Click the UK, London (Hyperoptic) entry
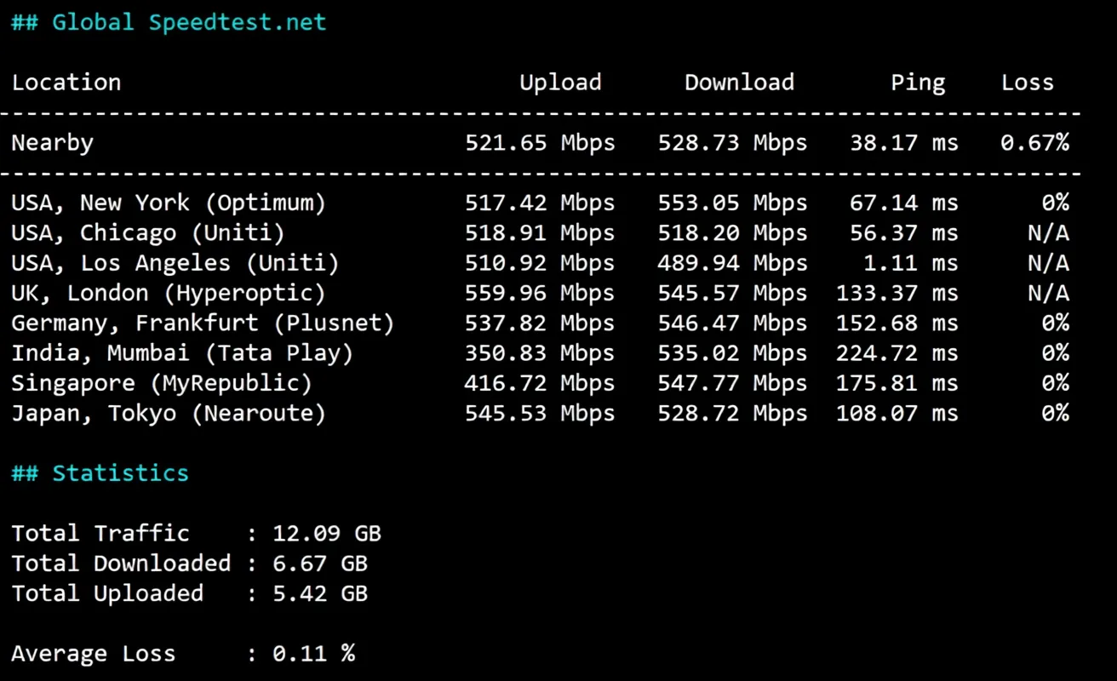1117x681 pixels. click(x=169, y=294)
